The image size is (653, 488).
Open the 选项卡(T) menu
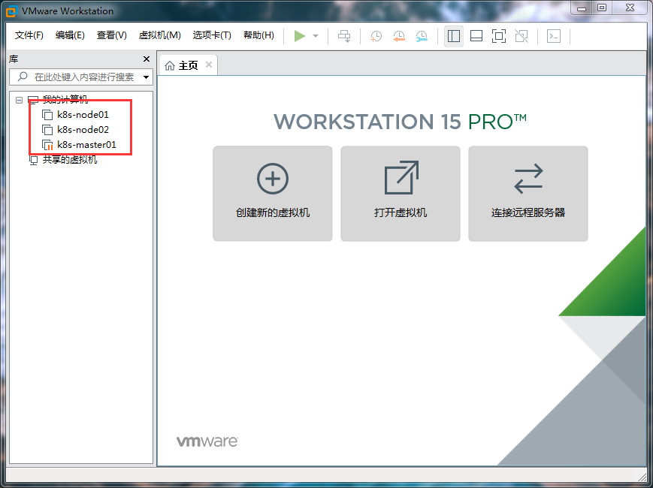click(212, 35)
